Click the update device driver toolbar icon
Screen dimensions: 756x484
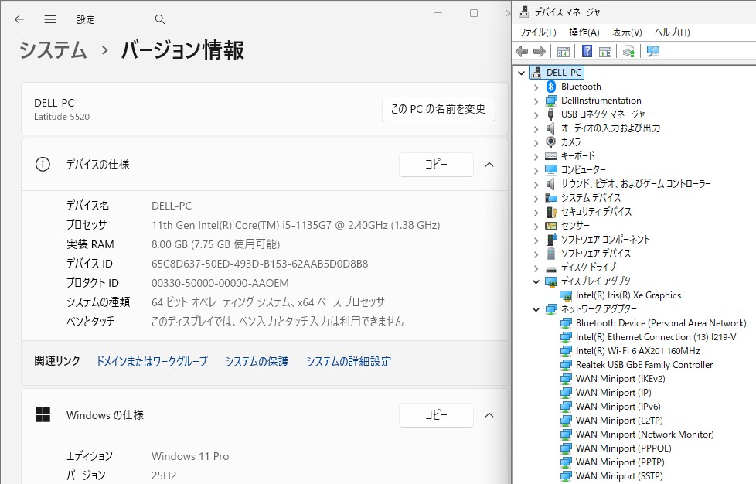click(629, 51)
